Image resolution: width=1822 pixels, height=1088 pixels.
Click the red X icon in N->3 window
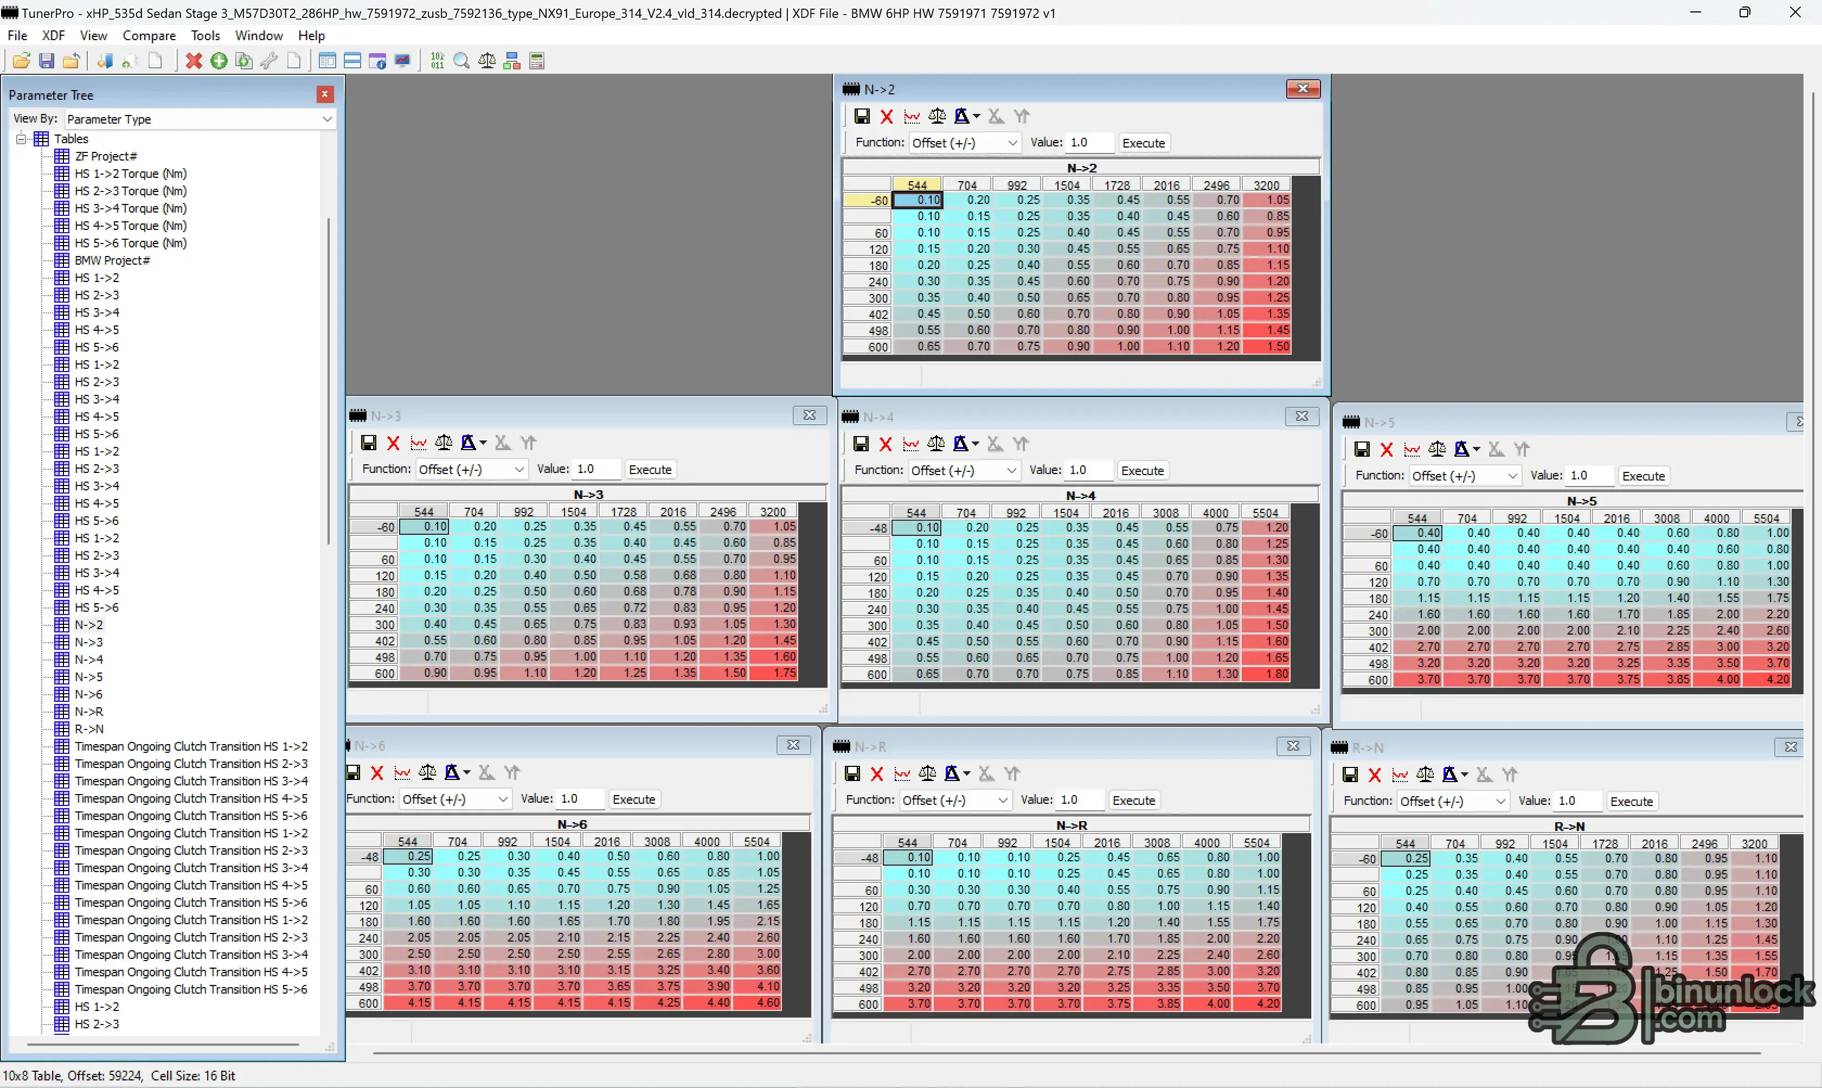point(394,443)
